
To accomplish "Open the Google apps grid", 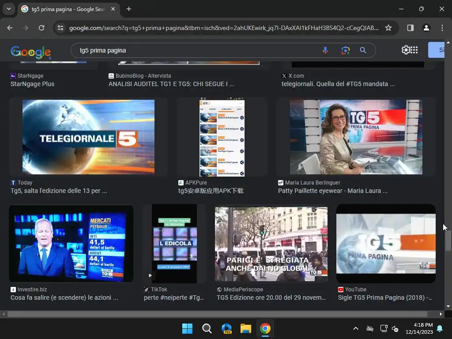I will 414,50.
